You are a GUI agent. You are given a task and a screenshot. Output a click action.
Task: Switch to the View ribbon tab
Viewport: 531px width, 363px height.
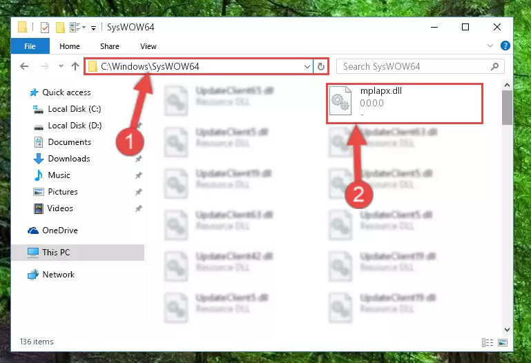(x=148, y=46)
